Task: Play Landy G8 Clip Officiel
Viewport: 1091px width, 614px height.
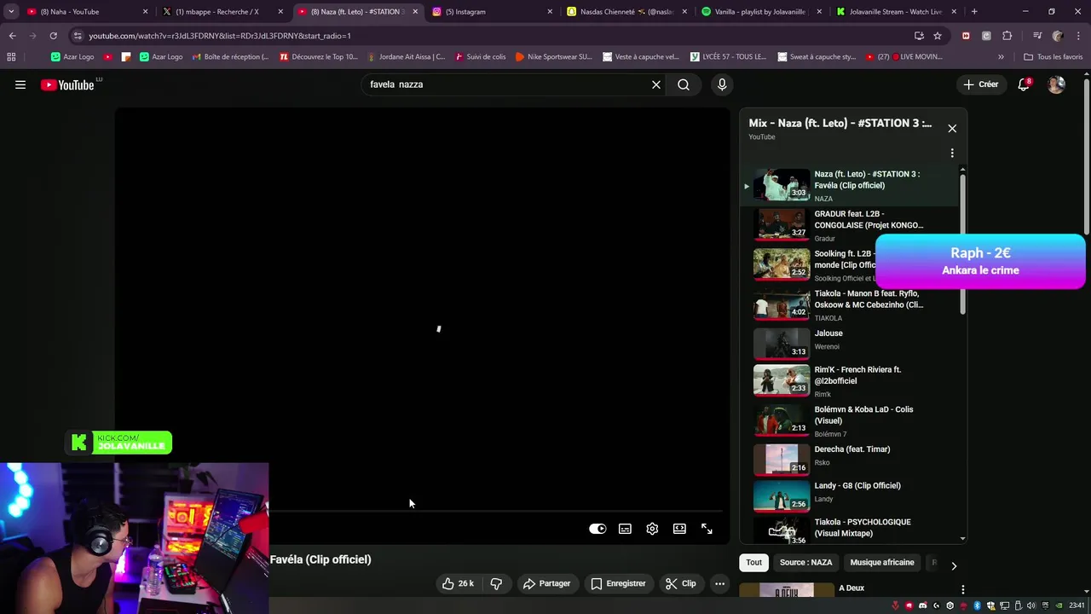Action: click(848, 495)
